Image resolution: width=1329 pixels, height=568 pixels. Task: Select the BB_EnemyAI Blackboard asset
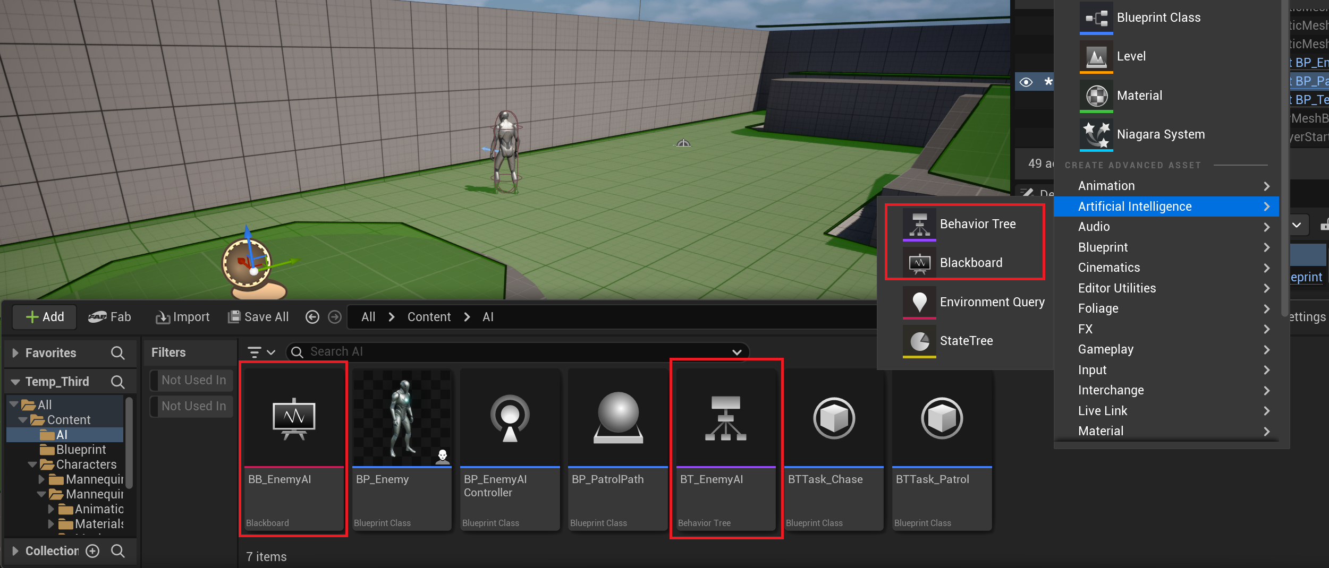[x=294, y=449]
